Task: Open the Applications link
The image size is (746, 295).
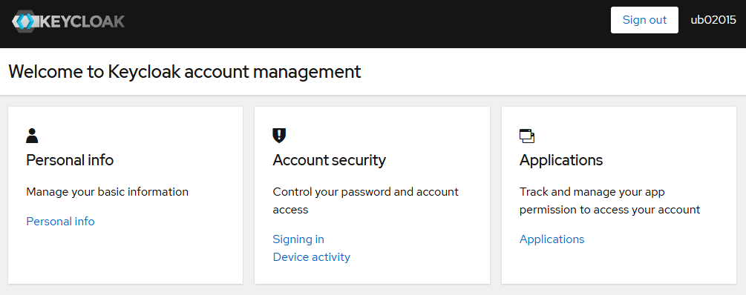Action: pos(552,239)
